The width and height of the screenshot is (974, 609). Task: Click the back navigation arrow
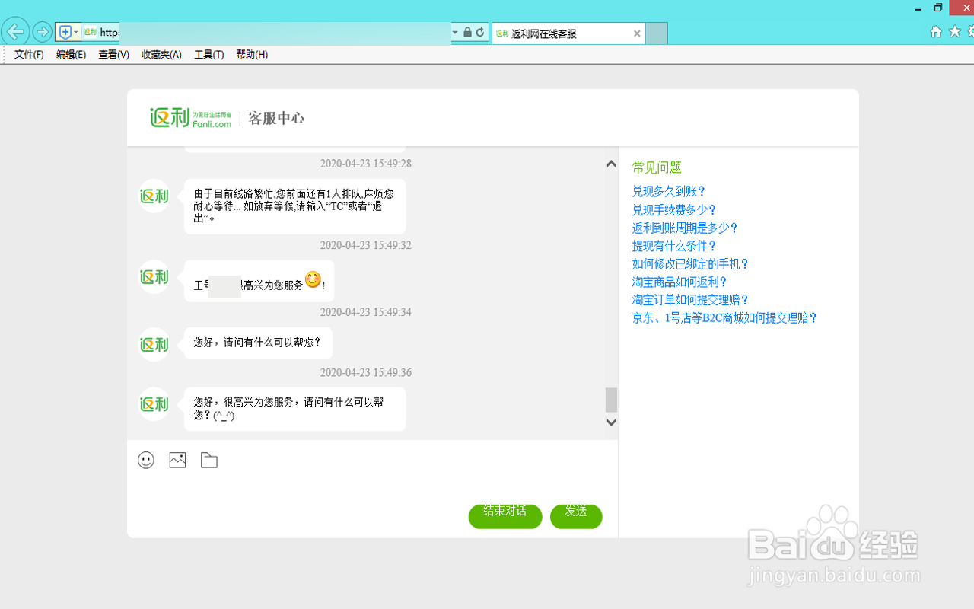pyautogui.click(x=15, y=31)
